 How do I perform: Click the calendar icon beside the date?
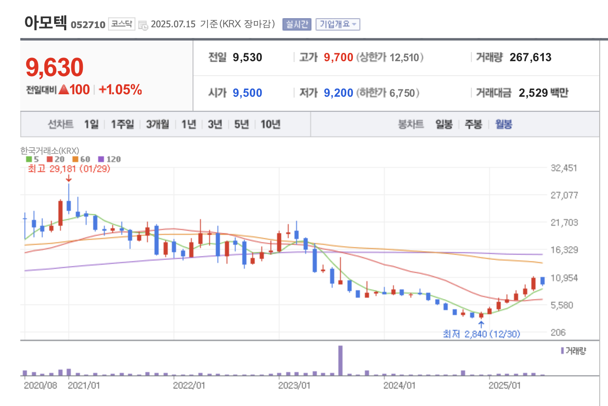point(143,25)
